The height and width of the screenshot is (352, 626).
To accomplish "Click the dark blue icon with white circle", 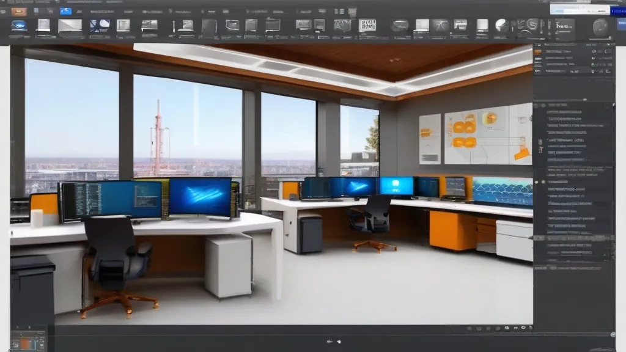I will (x=100, y=26).
